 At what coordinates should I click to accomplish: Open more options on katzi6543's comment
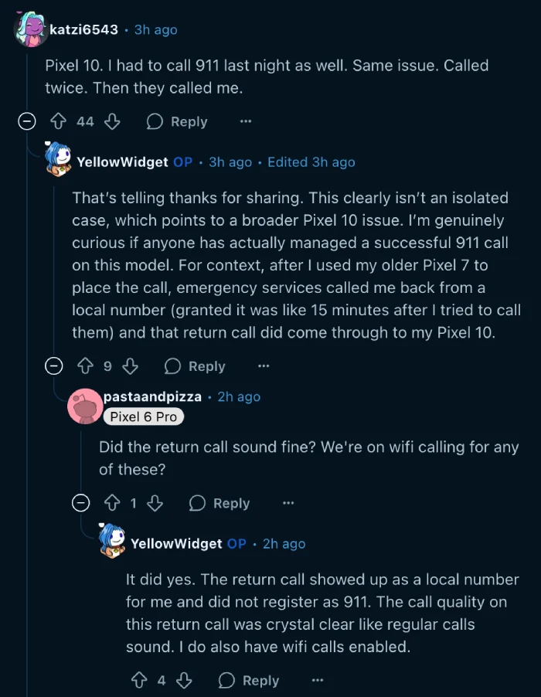tap(246, 121)
